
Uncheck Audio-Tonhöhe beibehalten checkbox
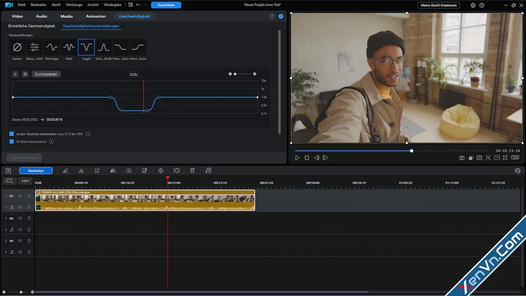[x=12, y=134]
